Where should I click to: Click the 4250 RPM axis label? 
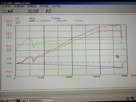69,77
